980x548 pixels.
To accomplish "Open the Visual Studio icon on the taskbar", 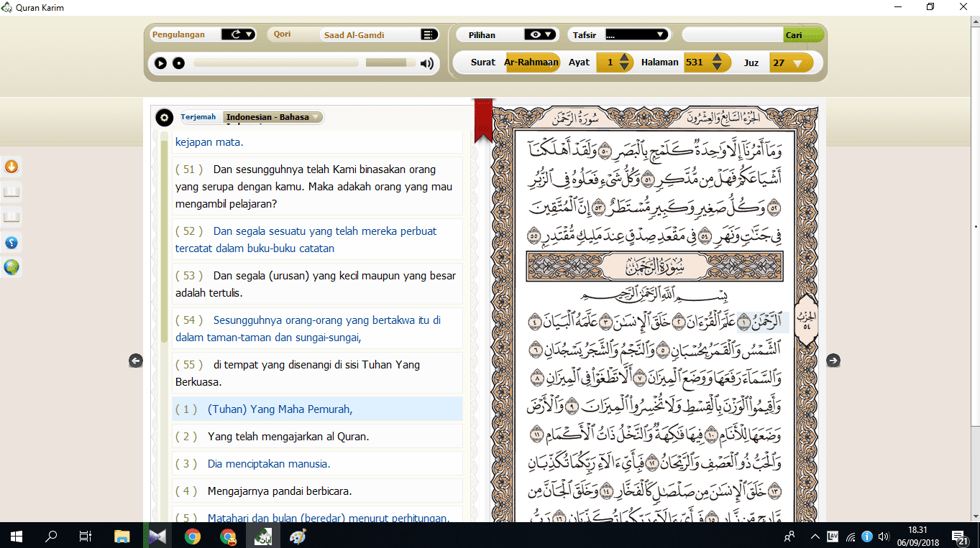I will pyautogui.click(x=157, y=536).
